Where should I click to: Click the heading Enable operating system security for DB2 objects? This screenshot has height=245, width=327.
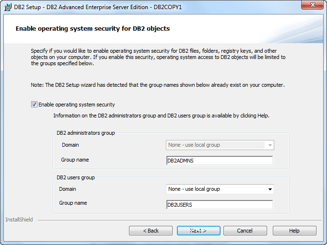click(93, 29)
